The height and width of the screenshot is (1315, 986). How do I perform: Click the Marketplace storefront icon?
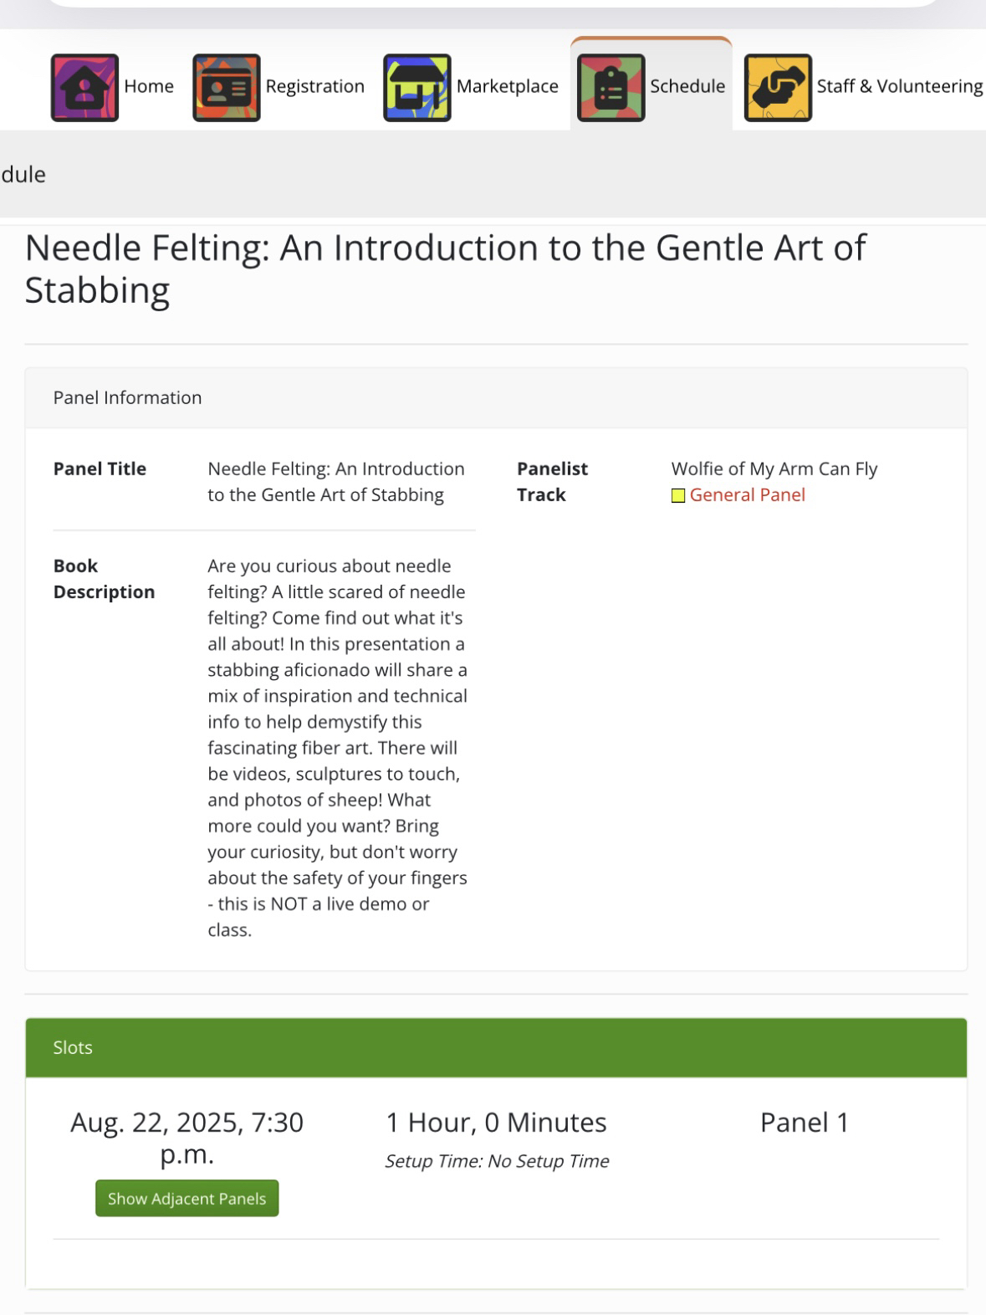click(417, 88)
